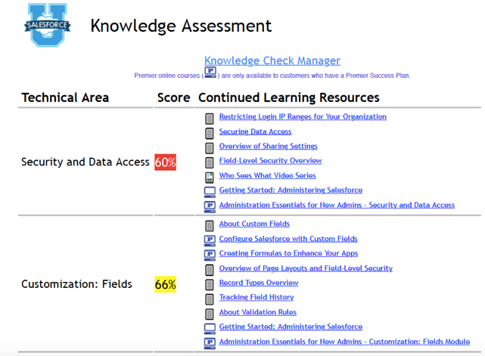The width and height of the screenshot is (485, 356).
Task: Click document icon beside Overview of Sharing Settings
Action: tap(210, 147)
